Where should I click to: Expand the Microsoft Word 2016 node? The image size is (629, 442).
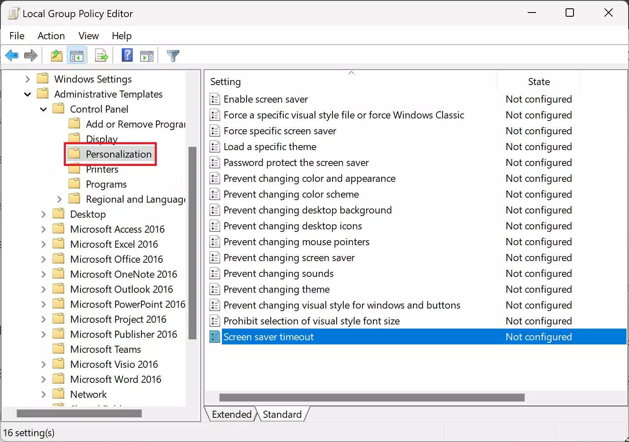43,379
